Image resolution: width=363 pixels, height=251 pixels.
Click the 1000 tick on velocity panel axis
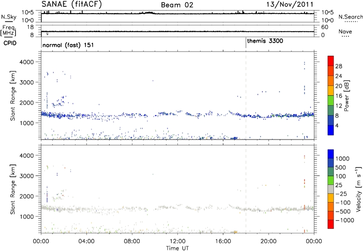click(x=26, y=217)
